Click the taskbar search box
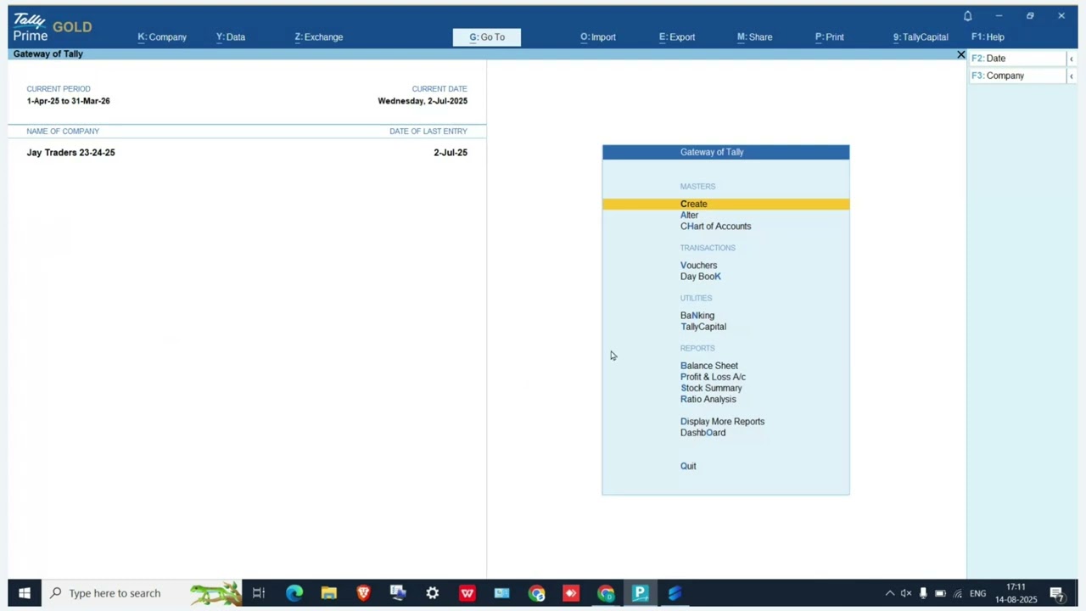 (141, 593)
